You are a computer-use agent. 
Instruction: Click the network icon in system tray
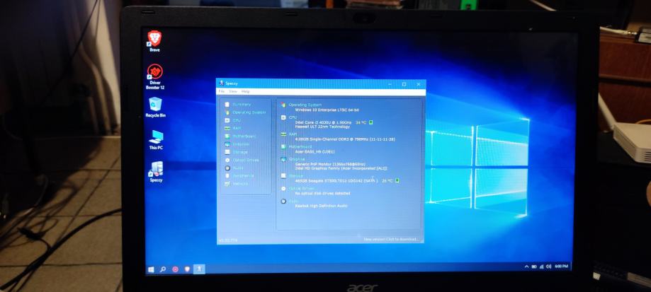pyautogui.click(x=541, y=267)
